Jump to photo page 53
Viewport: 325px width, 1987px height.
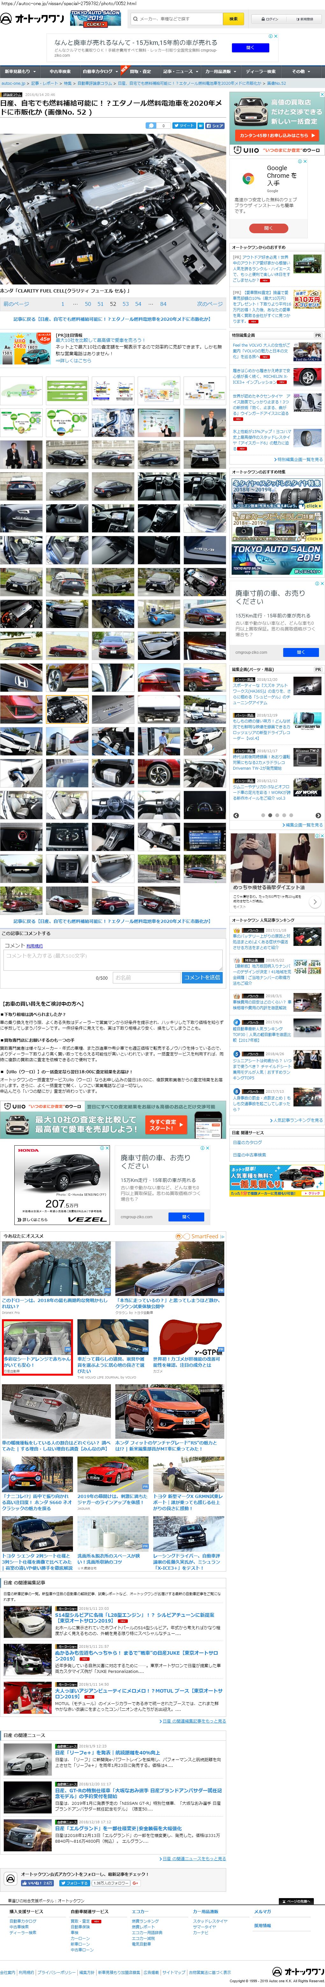point(126,304)
